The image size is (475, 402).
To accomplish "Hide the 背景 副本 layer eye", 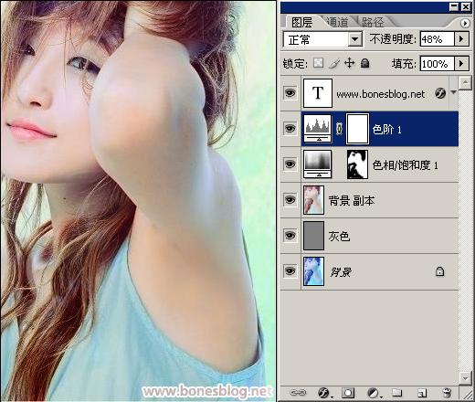I will pyautogui.click(x=290, y=200).
